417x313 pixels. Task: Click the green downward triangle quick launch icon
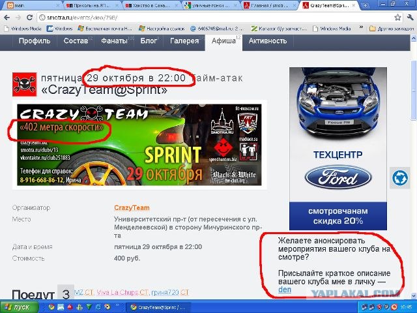89,307
